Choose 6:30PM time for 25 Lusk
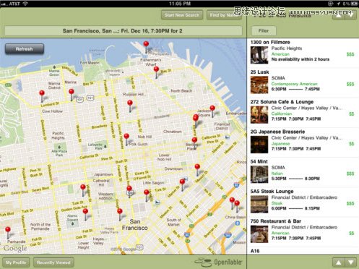Viewport: 359px width, 269px height. point(279,89)
